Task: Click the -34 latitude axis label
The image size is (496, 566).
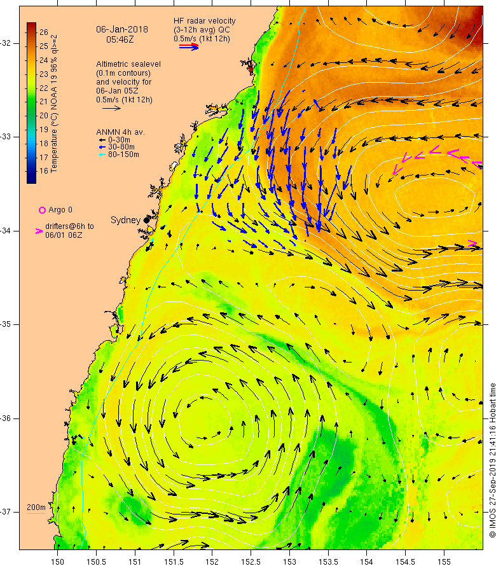Action: (6, 231)
